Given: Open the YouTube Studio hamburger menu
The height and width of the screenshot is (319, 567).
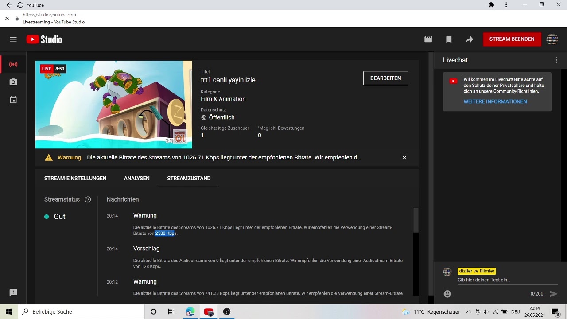Looking at the screenshot, I should click(13, 39).
